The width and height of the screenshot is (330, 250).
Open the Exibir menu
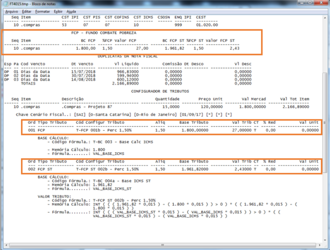click(59, 11)
